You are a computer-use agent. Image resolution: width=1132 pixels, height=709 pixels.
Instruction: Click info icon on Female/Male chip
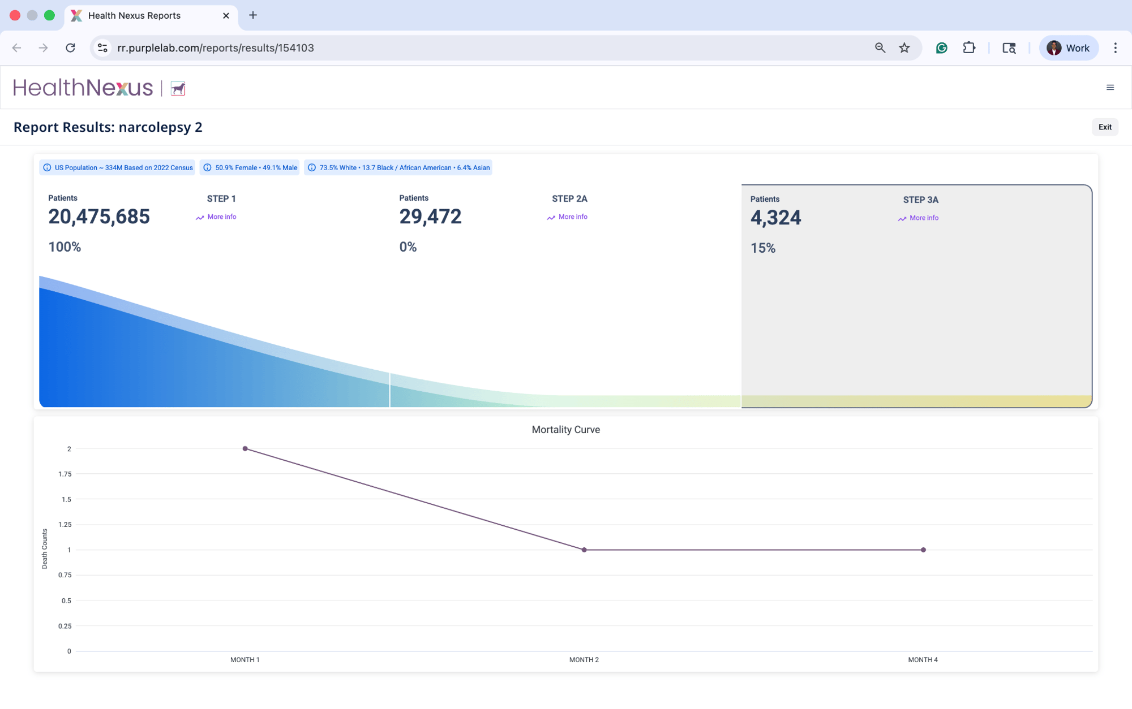click(x=207, y=168)
